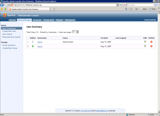This screenshot has height=116, width=160.
Task: Open the IgniteRealtime.org link
Action: (102, 111)
